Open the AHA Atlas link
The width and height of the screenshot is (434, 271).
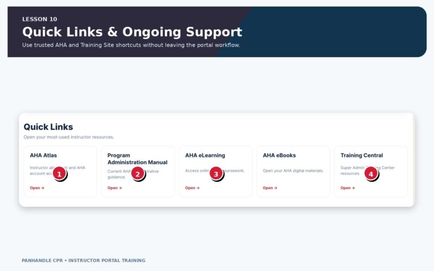tap(37, 188)
